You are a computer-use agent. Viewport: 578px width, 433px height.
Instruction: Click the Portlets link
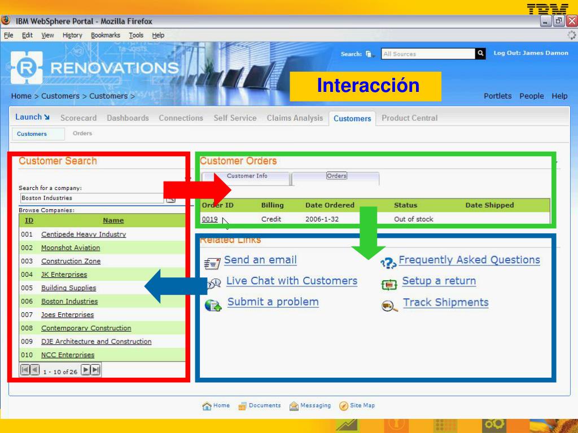(x=498, y=96)
